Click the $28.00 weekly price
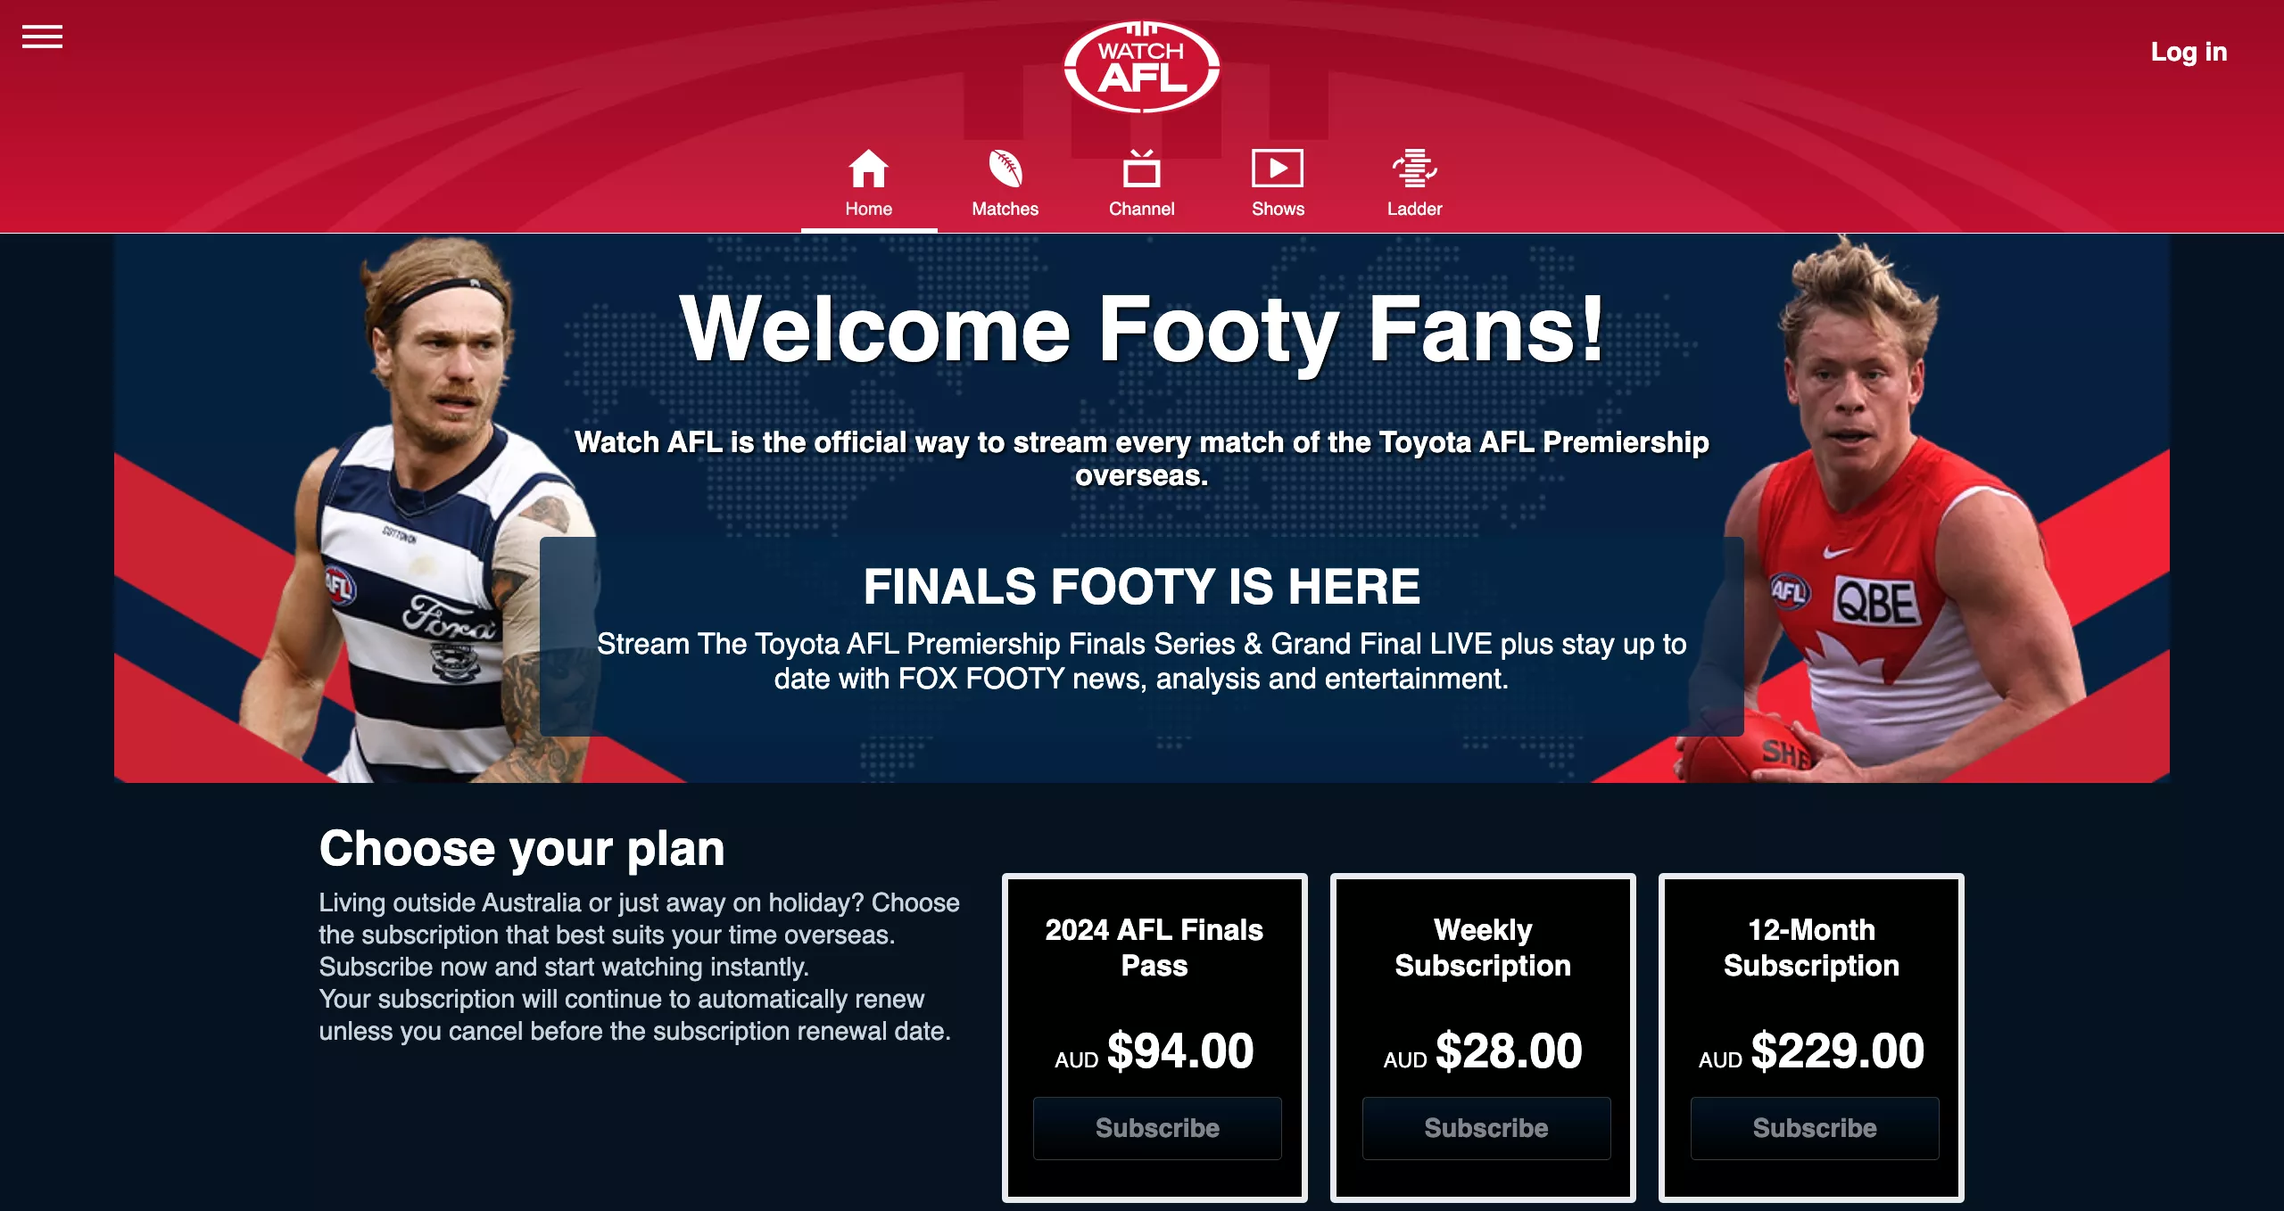This screenshot has width=2284, height=1211. [x=1508, y=1050]
